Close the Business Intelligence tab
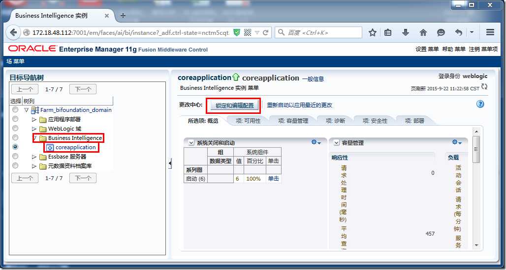506x270 pixels. [106, 16]
